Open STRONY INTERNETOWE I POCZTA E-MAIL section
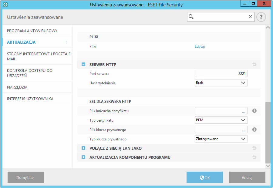The height and width of the screenshot is (188, 273). point(37,56)
